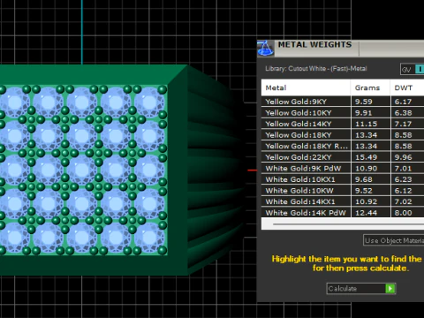Image resolution: width=424 pixels, height=318 pixels.
Task: Select Yellow Gold:18KY R... row
Action: click(x=343, y=146)
